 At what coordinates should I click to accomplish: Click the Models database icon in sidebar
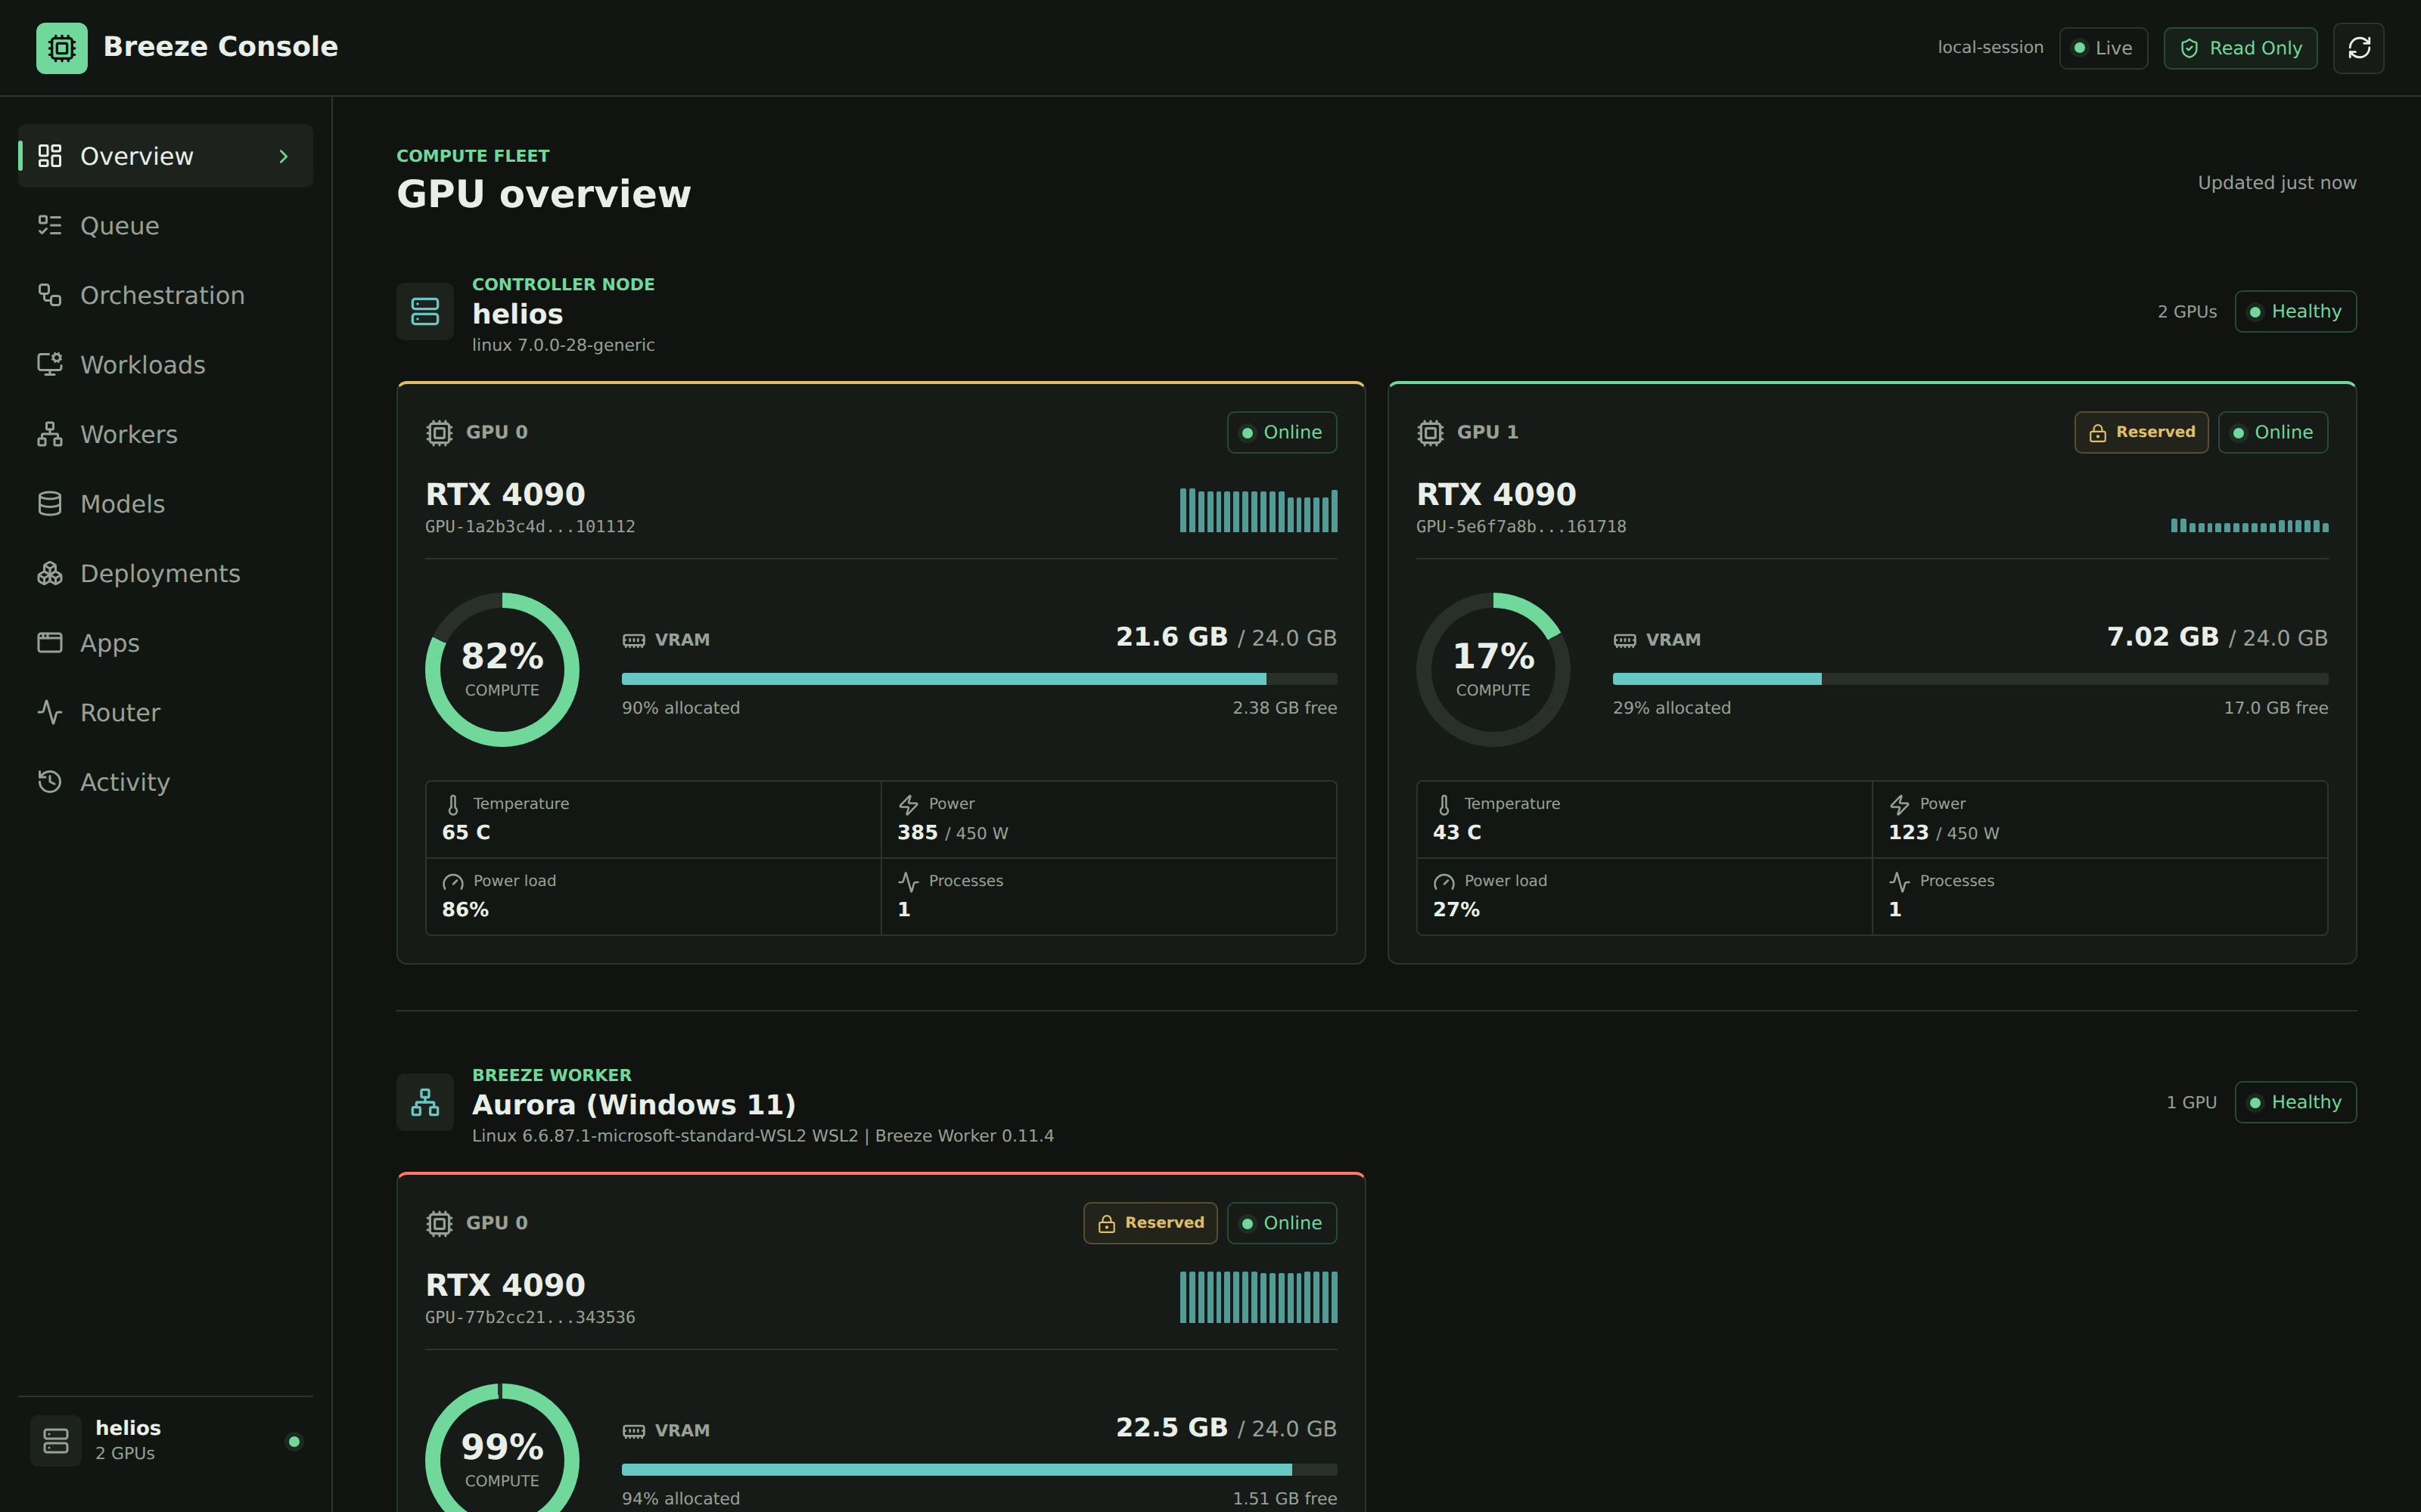50,503
